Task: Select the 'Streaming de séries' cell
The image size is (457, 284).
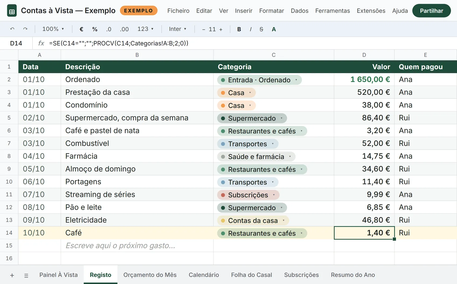Action: click(137, 194)
